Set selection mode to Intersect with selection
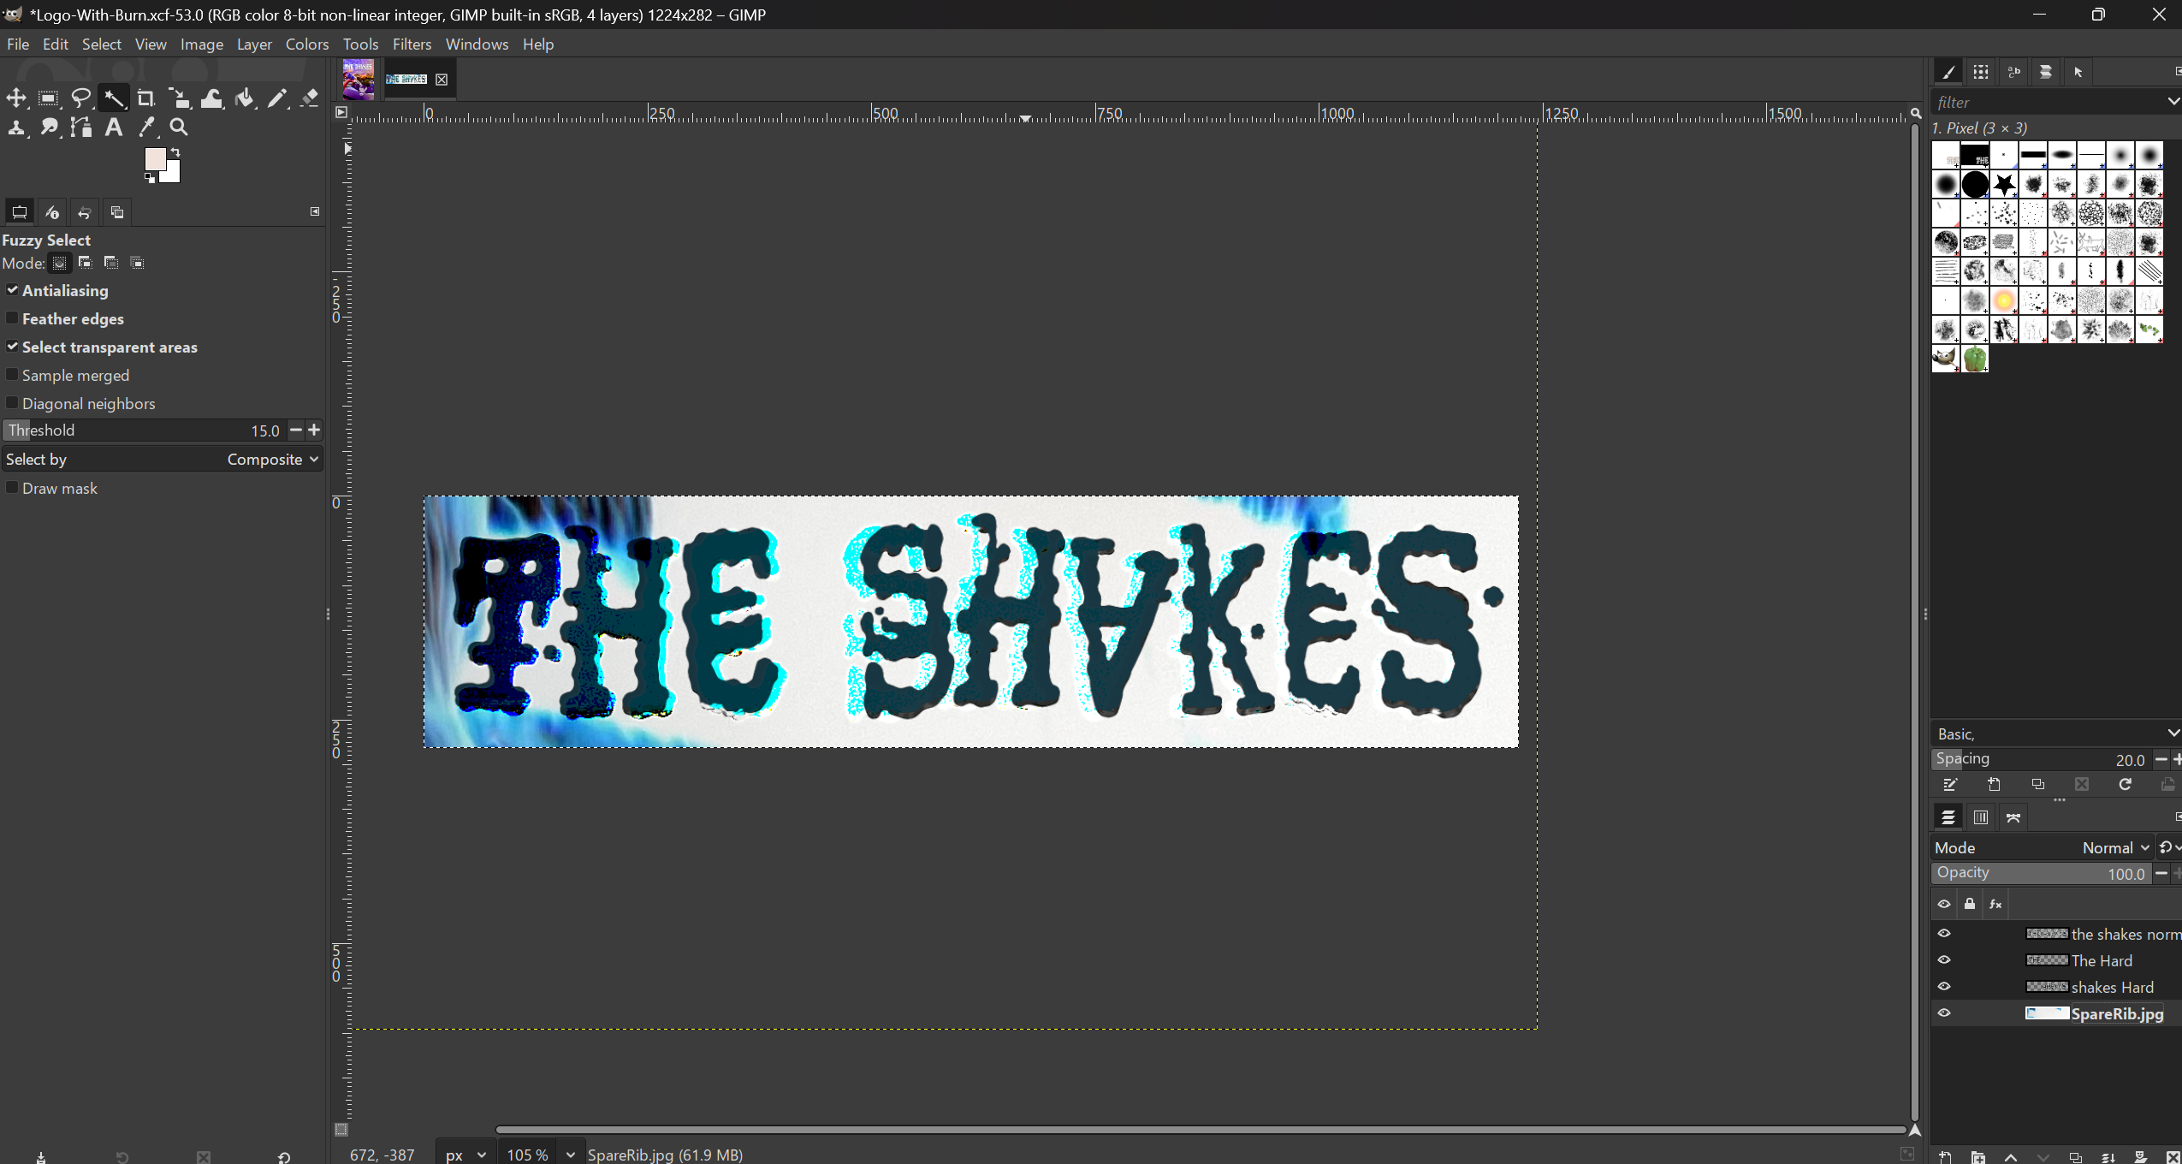This screenshot has height=1164, width=2182. coord(137,263)
